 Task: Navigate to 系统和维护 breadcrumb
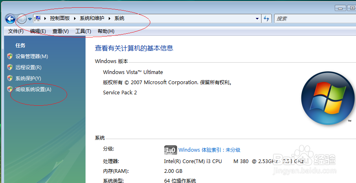click(92, 18)
